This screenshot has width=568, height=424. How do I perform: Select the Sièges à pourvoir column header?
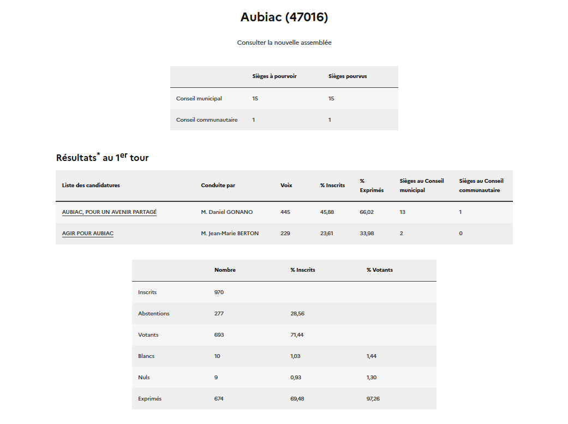[274, 76]
